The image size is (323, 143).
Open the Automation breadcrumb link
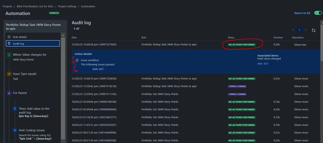point(88,6)
